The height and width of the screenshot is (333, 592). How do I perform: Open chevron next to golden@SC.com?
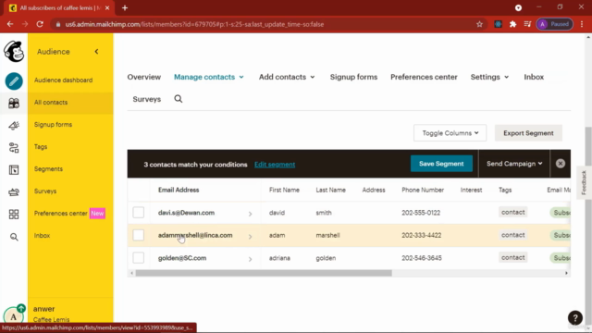coord(250,259)
